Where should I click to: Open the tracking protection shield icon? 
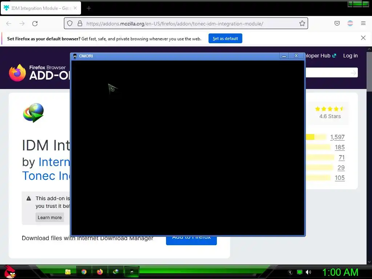point(69,23)
